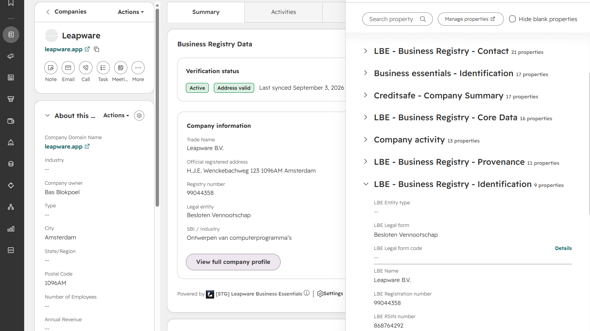Open the bar chart Reporting sidebar icon

click(x=11, y=229)
